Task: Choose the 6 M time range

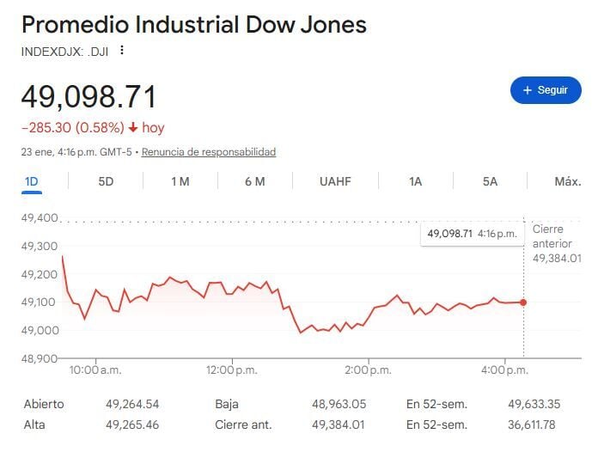Action: coord(254,181)
